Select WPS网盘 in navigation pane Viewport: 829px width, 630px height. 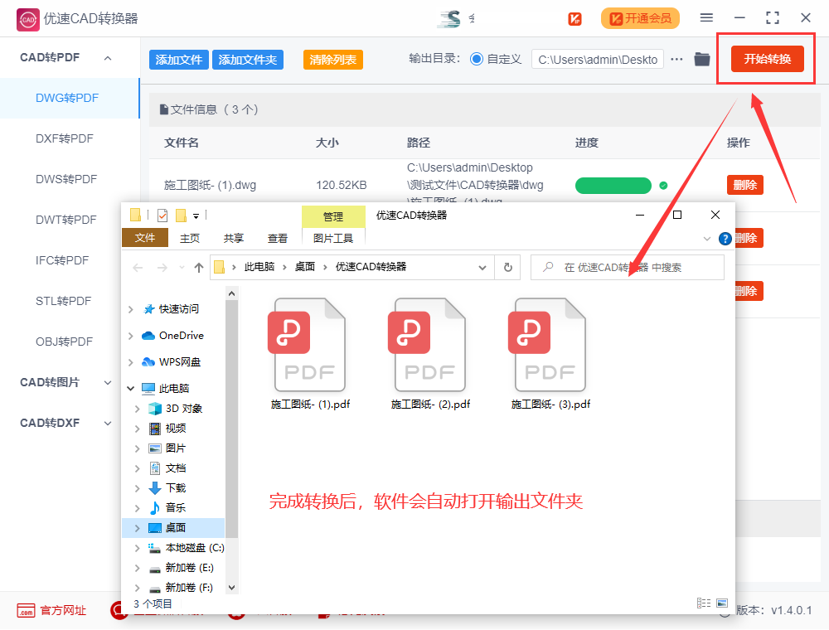tap(180, 362)
